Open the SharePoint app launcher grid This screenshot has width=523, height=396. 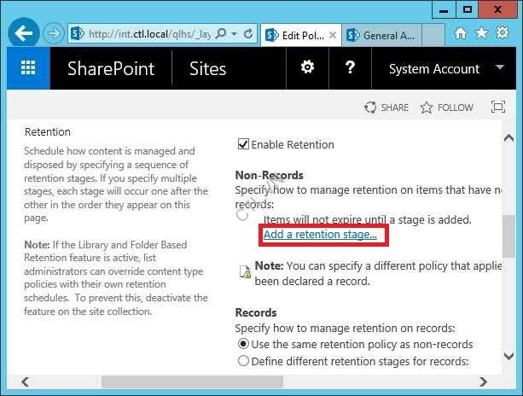coord(28,69)
